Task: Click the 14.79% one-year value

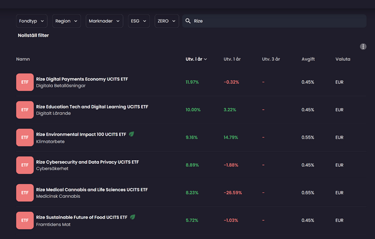Action: [x=231, y=137]
